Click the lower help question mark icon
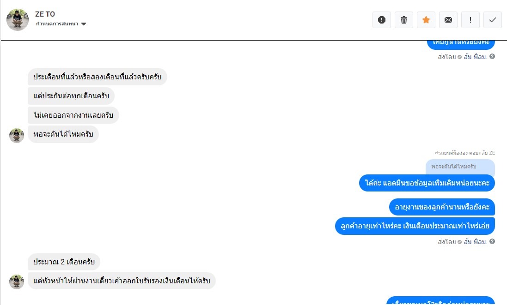507x305 pixels. coord(492,241)
